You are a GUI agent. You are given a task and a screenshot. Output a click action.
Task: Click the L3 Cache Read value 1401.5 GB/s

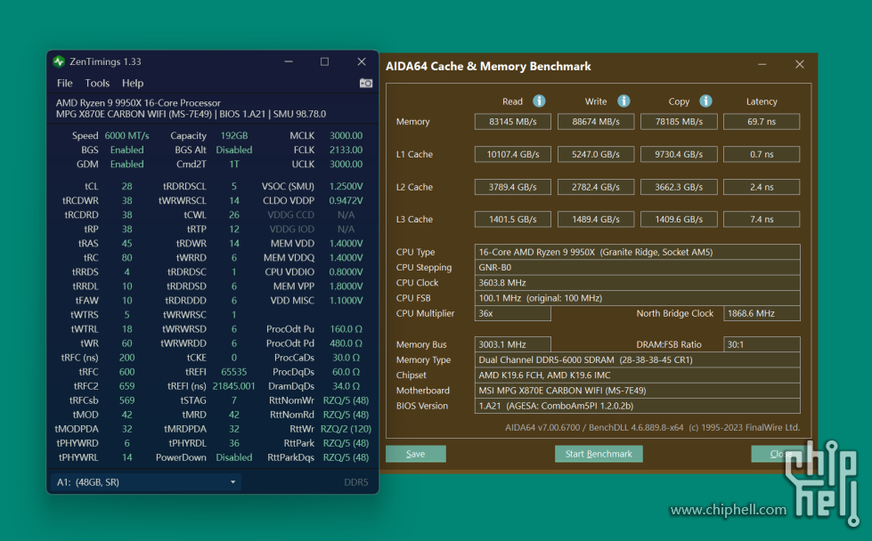[513, 220]
